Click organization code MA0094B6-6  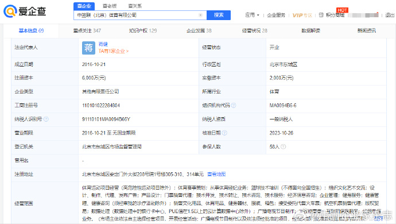click(283, 106)
